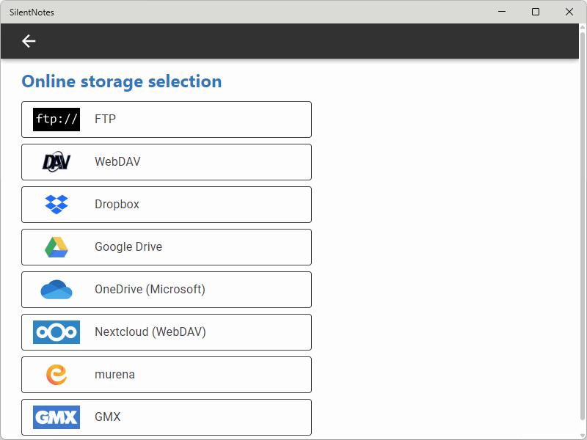This screenshot has height=440, width=587.
Task: Select FTP as online storage
Action: tap(105, 120)
